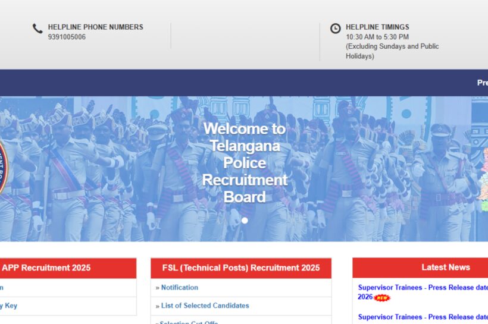This screenshot has width=488, height=324.
Task: Click the recruitment board logo on the banner
Action: click(3, 168)
